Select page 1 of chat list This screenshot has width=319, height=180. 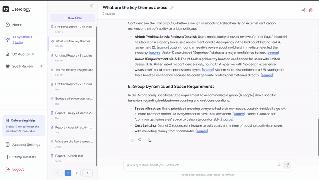tap(68, 173)
